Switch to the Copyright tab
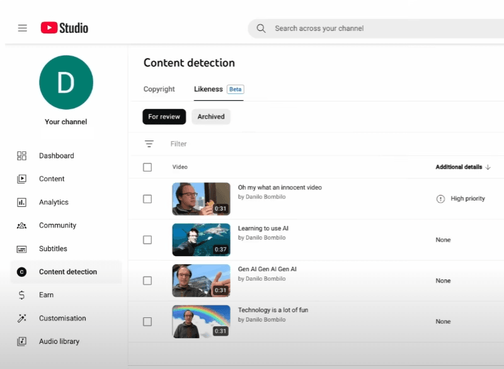Image resolution: width=504 pixels, height=369 pixels. 159,90
